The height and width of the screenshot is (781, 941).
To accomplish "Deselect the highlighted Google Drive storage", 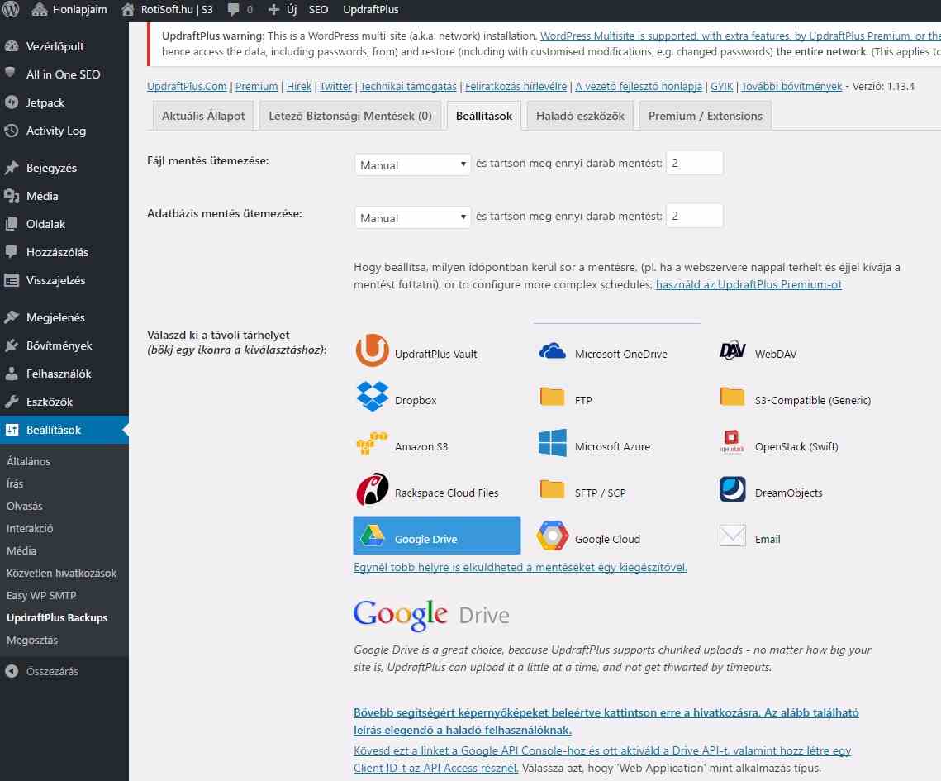I will pos(436,535).
